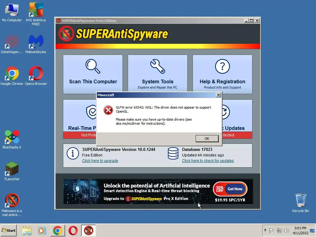The width and height of the screenshot is (316, 237).
Task: Show hidden system tray icons
Action: [x=265, y=230]
